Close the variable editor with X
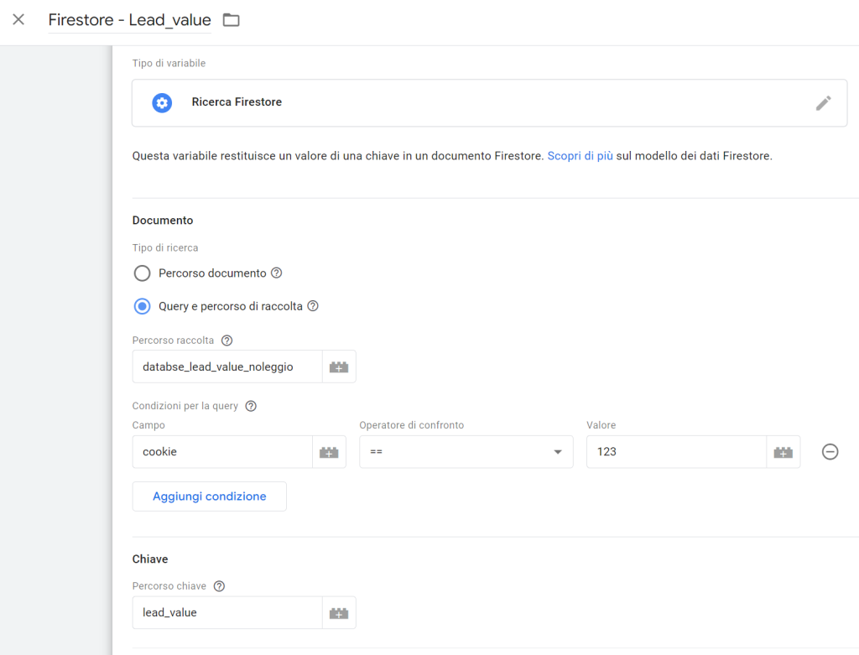859x655 pixels. pyautogui.click(x=18, y=20)
